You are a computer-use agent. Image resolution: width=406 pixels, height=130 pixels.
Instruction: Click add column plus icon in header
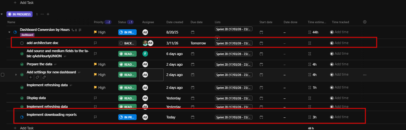(x=365, y=22)
